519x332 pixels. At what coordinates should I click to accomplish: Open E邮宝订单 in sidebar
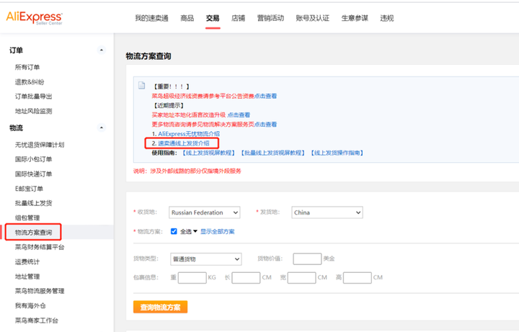29,189
